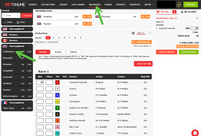Open the Video section in sidebar
The image size is (201, 136).
pos(8,22)
